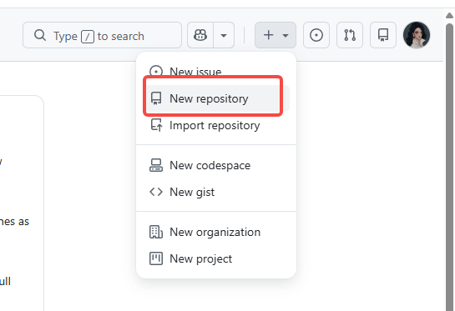Screen dimensions: 455x311
Task: Choose Import repository from the menu
Action: (216, 125)
